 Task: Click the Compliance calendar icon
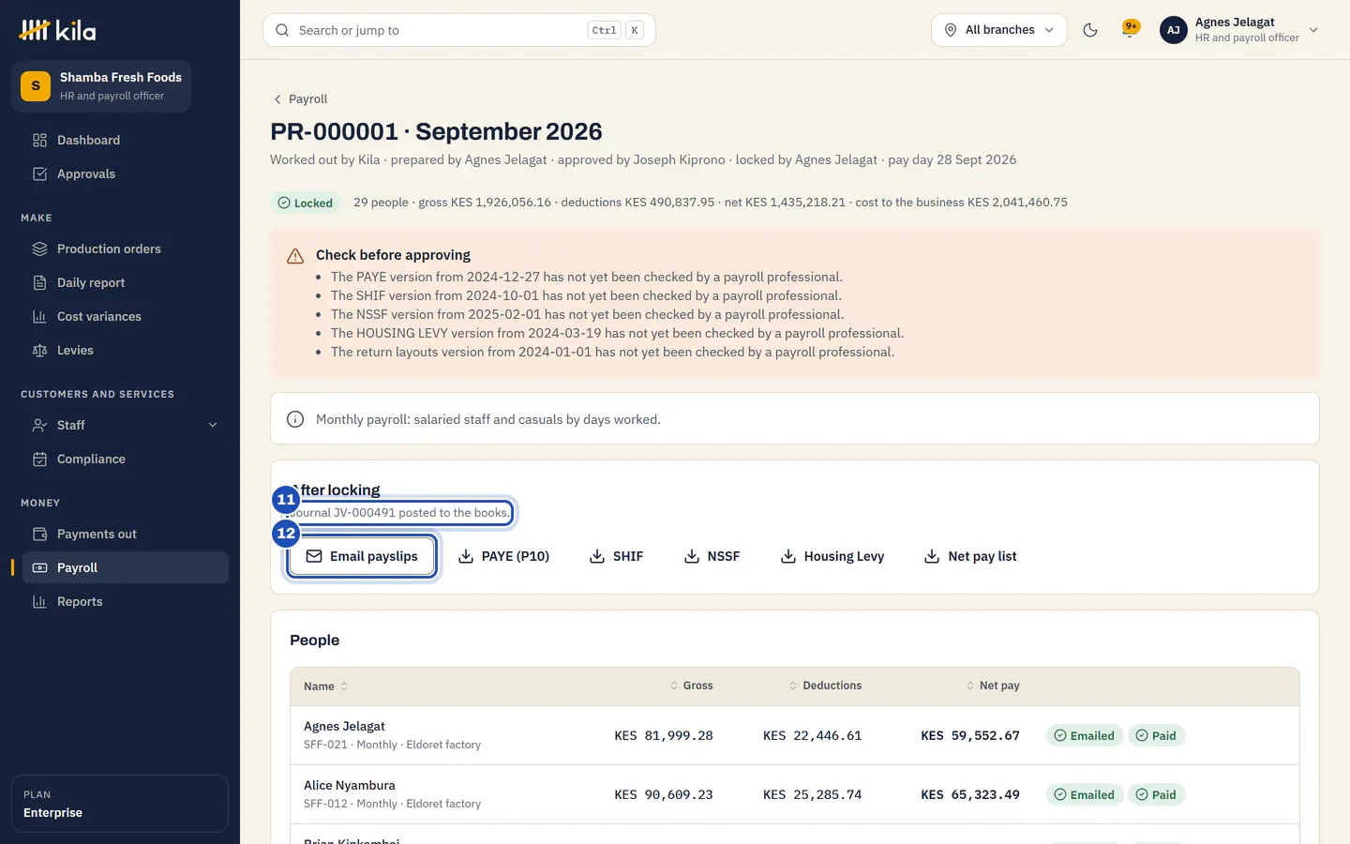coord(39,459)
